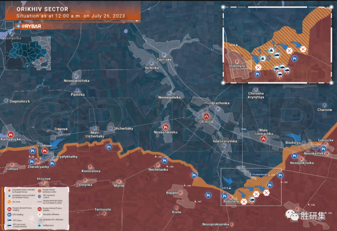Click the WeChat logo in the watermark
This screenshot has height=231, width=337.
tap(292, 215)
